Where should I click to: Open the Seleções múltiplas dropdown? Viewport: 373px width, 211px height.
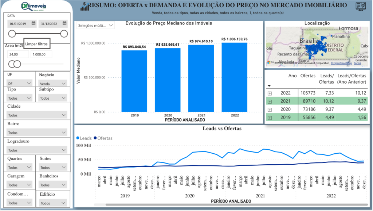95,26
